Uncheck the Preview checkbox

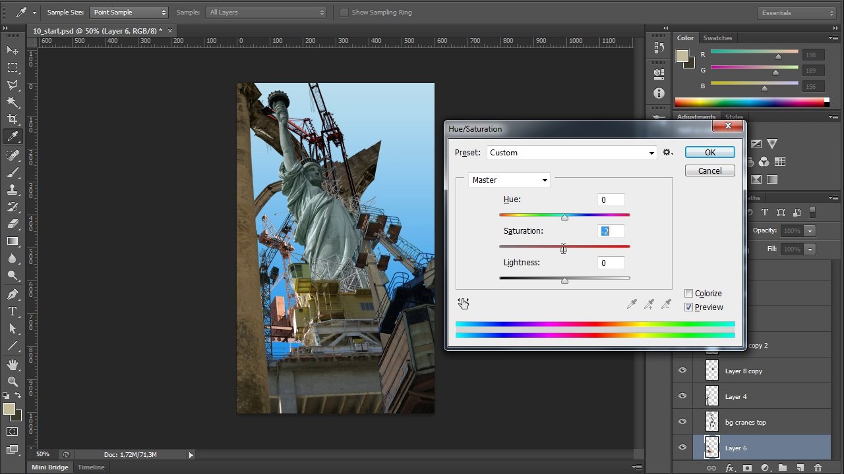coord(688,307)
